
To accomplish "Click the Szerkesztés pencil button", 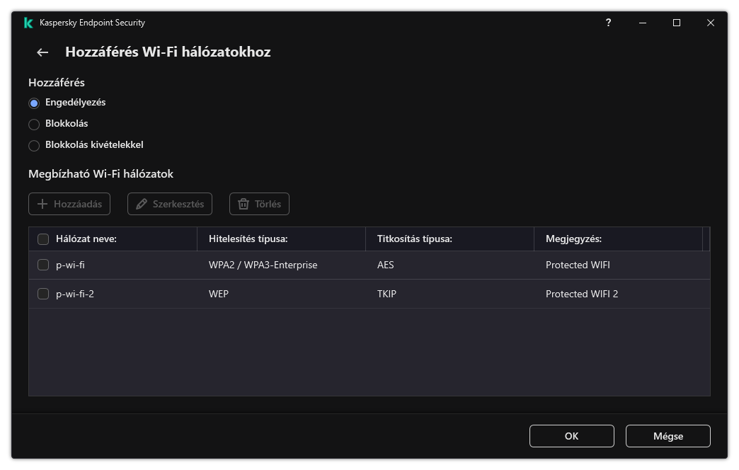I will tap(170, 204).
